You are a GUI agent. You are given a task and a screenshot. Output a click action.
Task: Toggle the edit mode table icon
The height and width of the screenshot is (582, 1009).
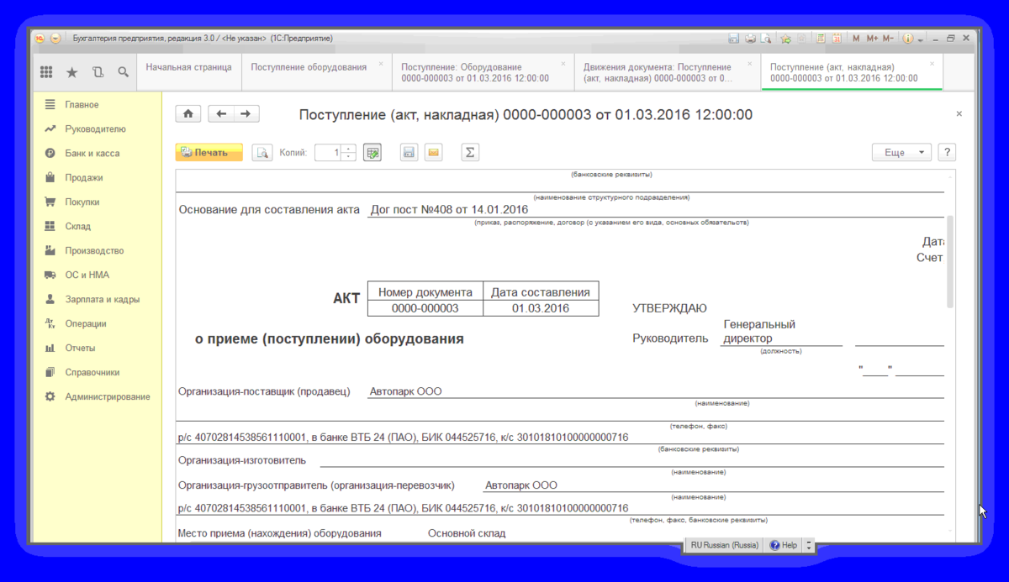coord(372,153)
